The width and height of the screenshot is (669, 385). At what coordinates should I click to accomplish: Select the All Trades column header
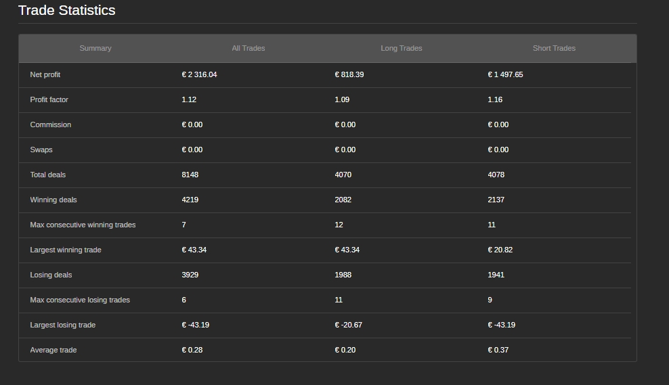pyautogui.click(x=249, y=48)
